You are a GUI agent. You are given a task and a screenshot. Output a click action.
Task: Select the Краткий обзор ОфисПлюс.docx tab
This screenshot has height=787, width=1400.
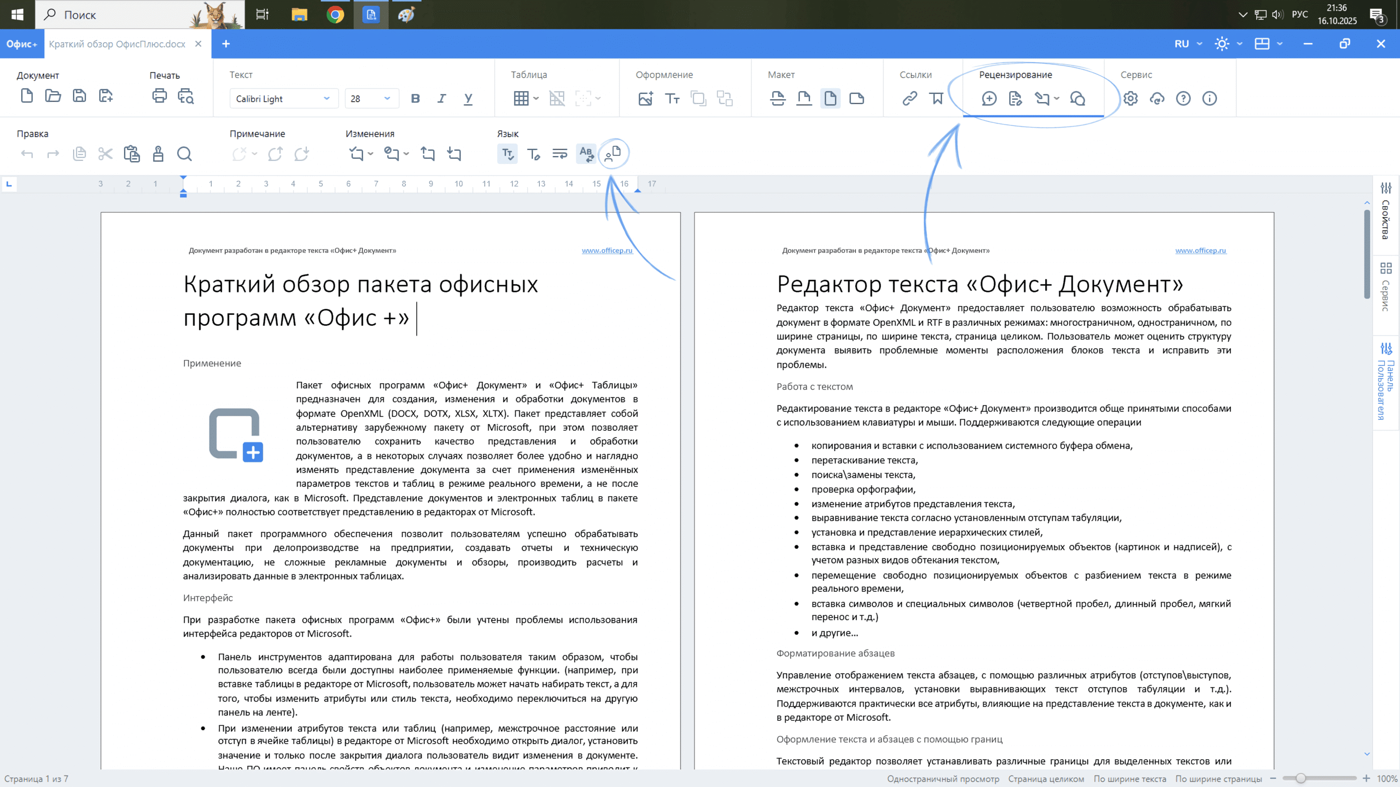coord(117,44)
